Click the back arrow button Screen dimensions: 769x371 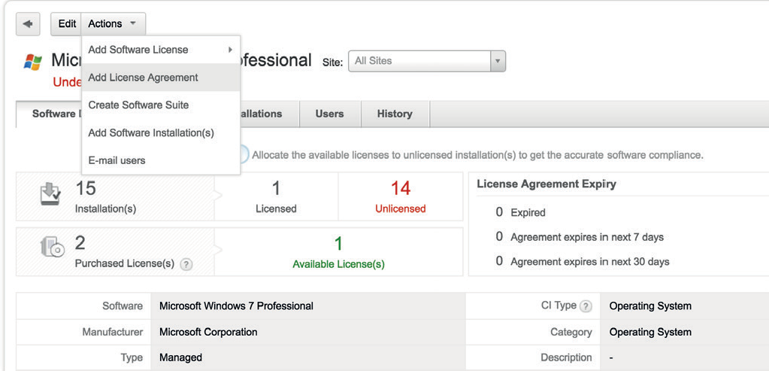click(x=28, y=23)
